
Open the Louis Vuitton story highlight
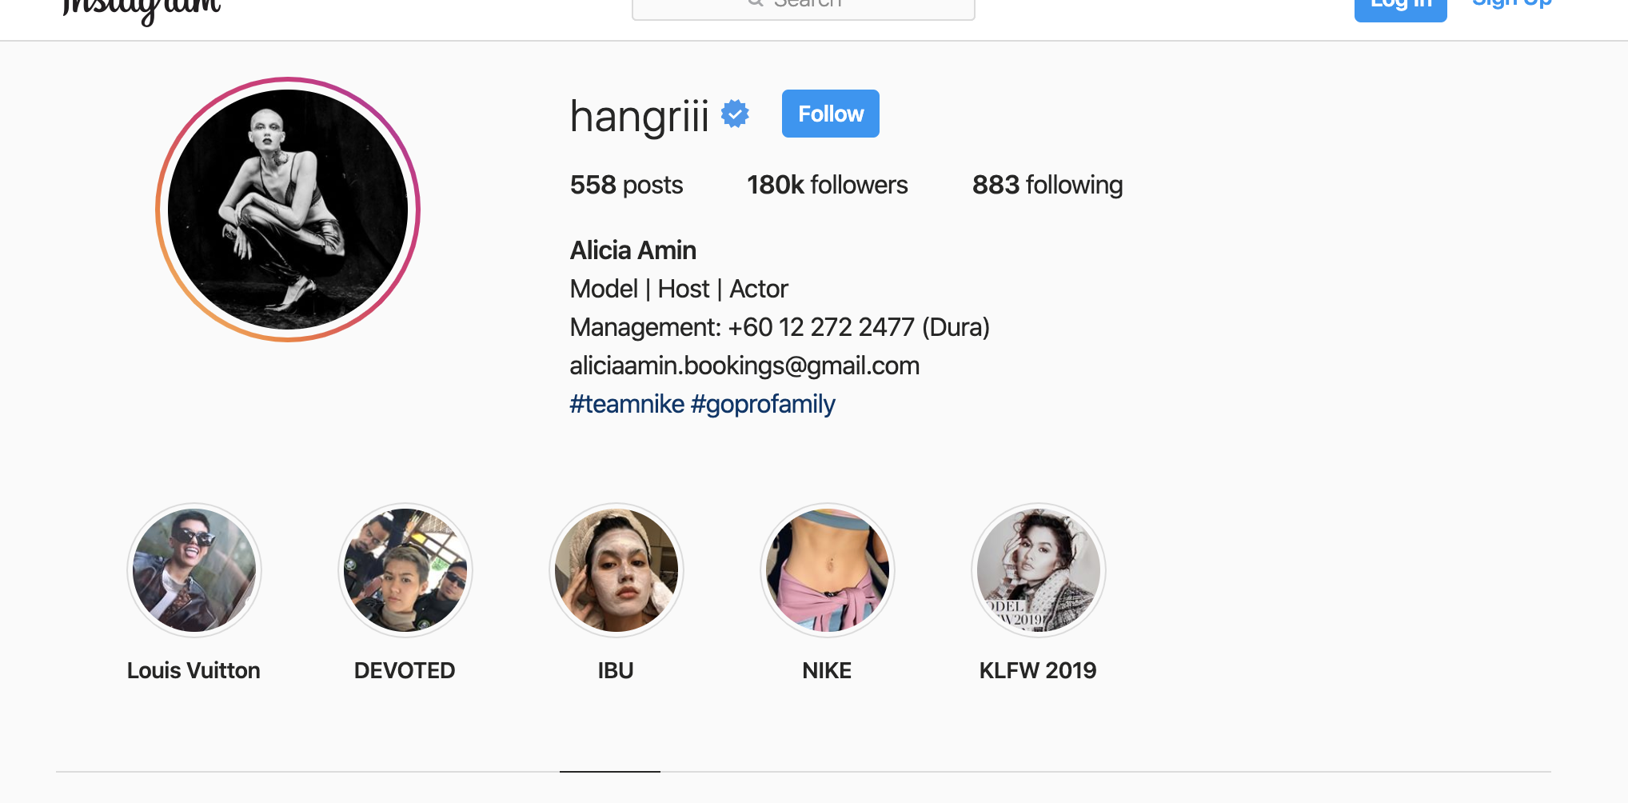tap(194, 570)
